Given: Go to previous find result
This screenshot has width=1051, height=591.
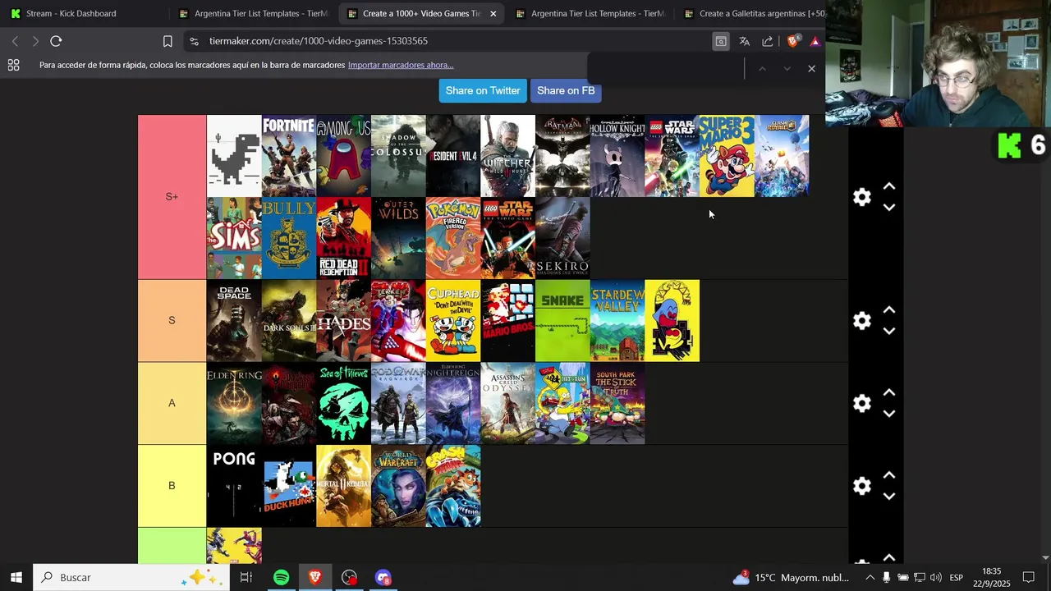Looking at the screenshot, I should 762,69.
